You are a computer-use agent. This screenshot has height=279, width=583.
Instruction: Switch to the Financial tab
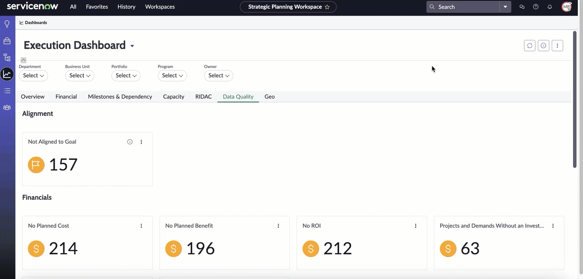coord(66,97)
